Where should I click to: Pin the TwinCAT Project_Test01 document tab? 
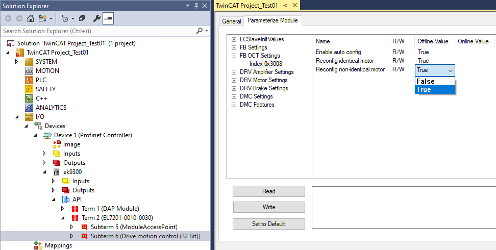(285, 6)
